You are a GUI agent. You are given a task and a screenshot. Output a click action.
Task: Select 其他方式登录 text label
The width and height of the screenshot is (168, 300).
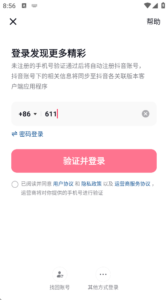(103, 287)
